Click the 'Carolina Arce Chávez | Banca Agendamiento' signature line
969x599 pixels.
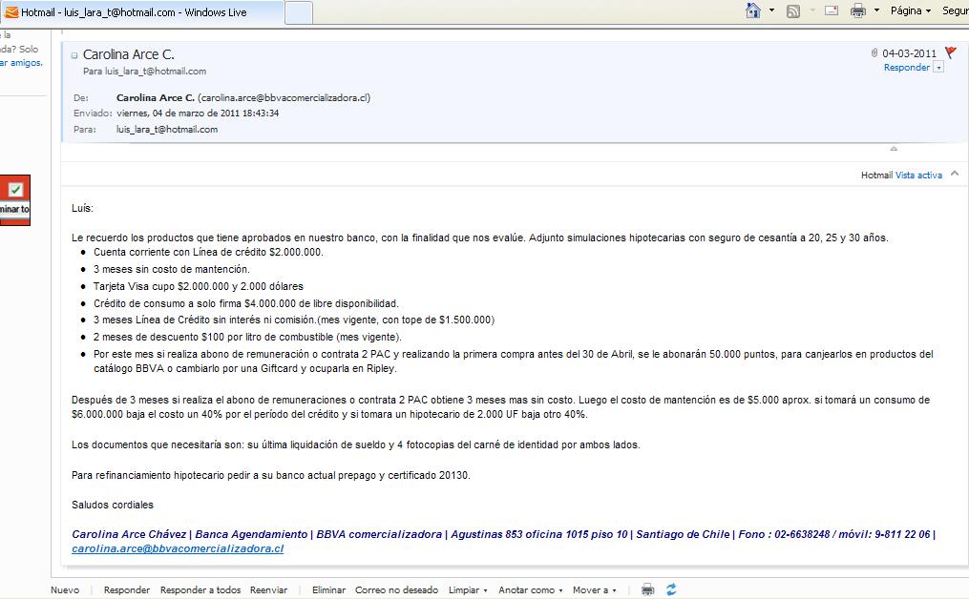coord(504,534)
